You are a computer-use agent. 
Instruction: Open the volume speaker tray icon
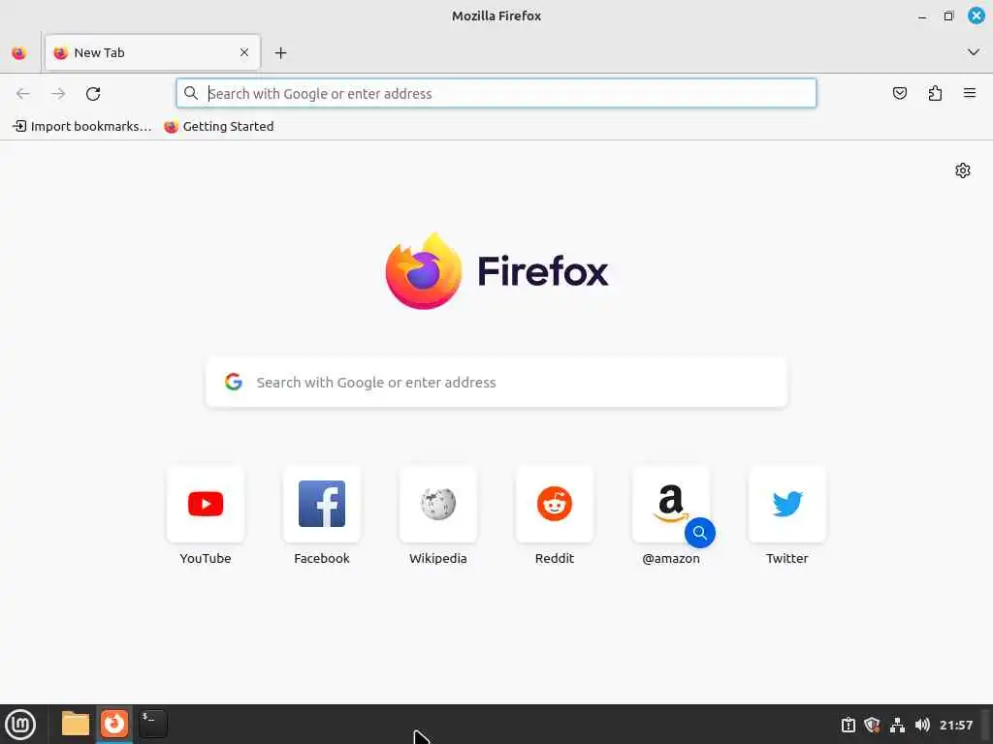[x=922, y=725]
